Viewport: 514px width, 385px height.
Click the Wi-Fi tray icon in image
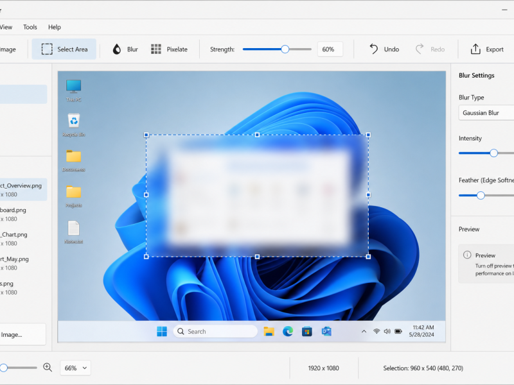tap(377, 331)
